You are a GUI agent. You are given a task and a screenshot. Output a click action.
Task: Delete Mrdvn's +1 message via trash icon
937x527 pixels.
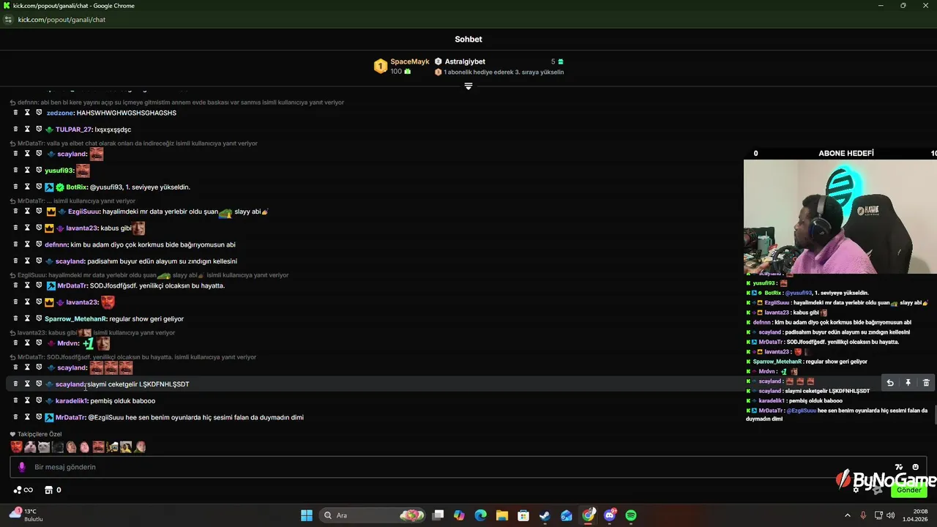[x=15, y=343]
